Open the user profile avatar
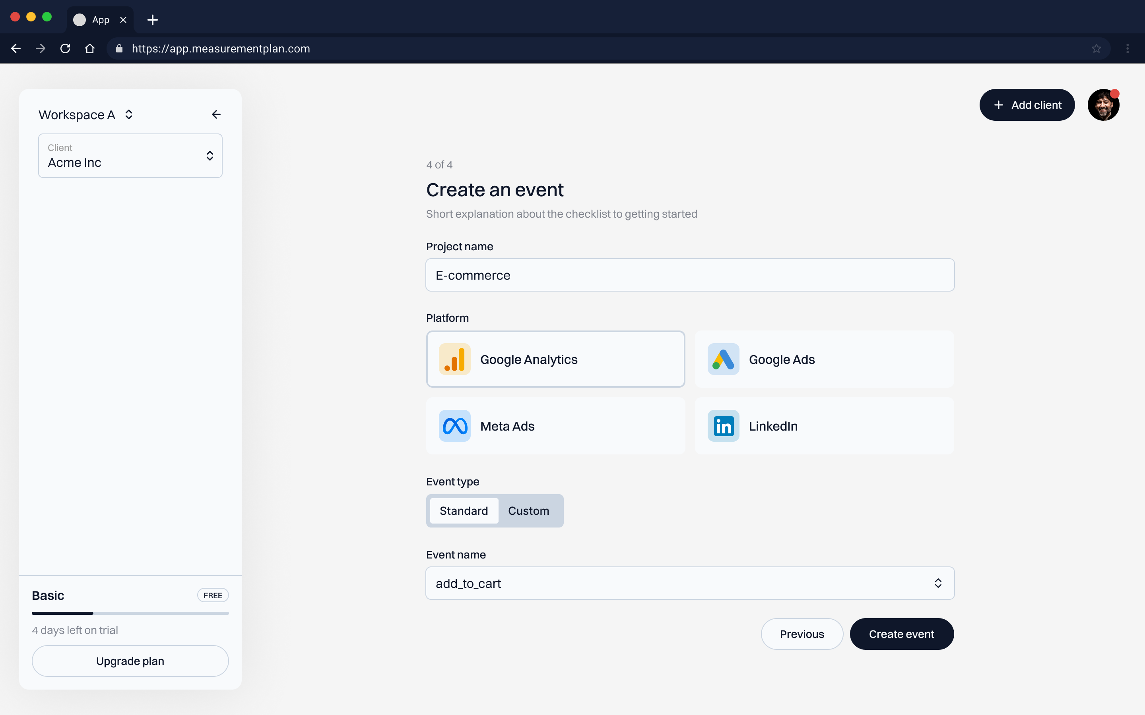1145x715 pixels. click(x=1103, y=105)
